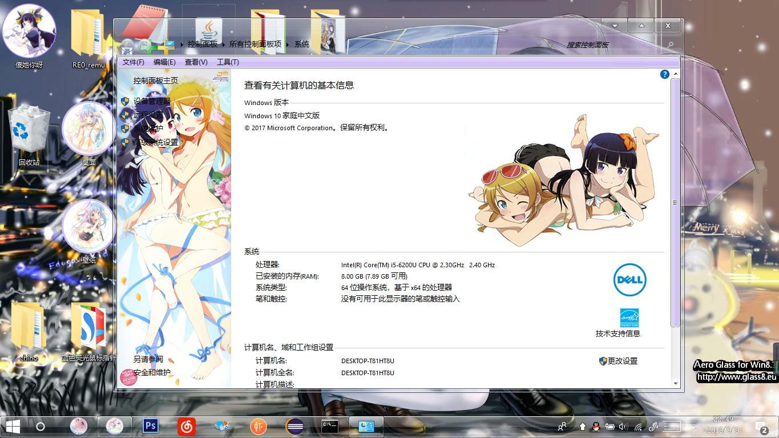The image size is (779, 438).
Task: Toggle the volume icon in the tray
Action: (621, 426)
